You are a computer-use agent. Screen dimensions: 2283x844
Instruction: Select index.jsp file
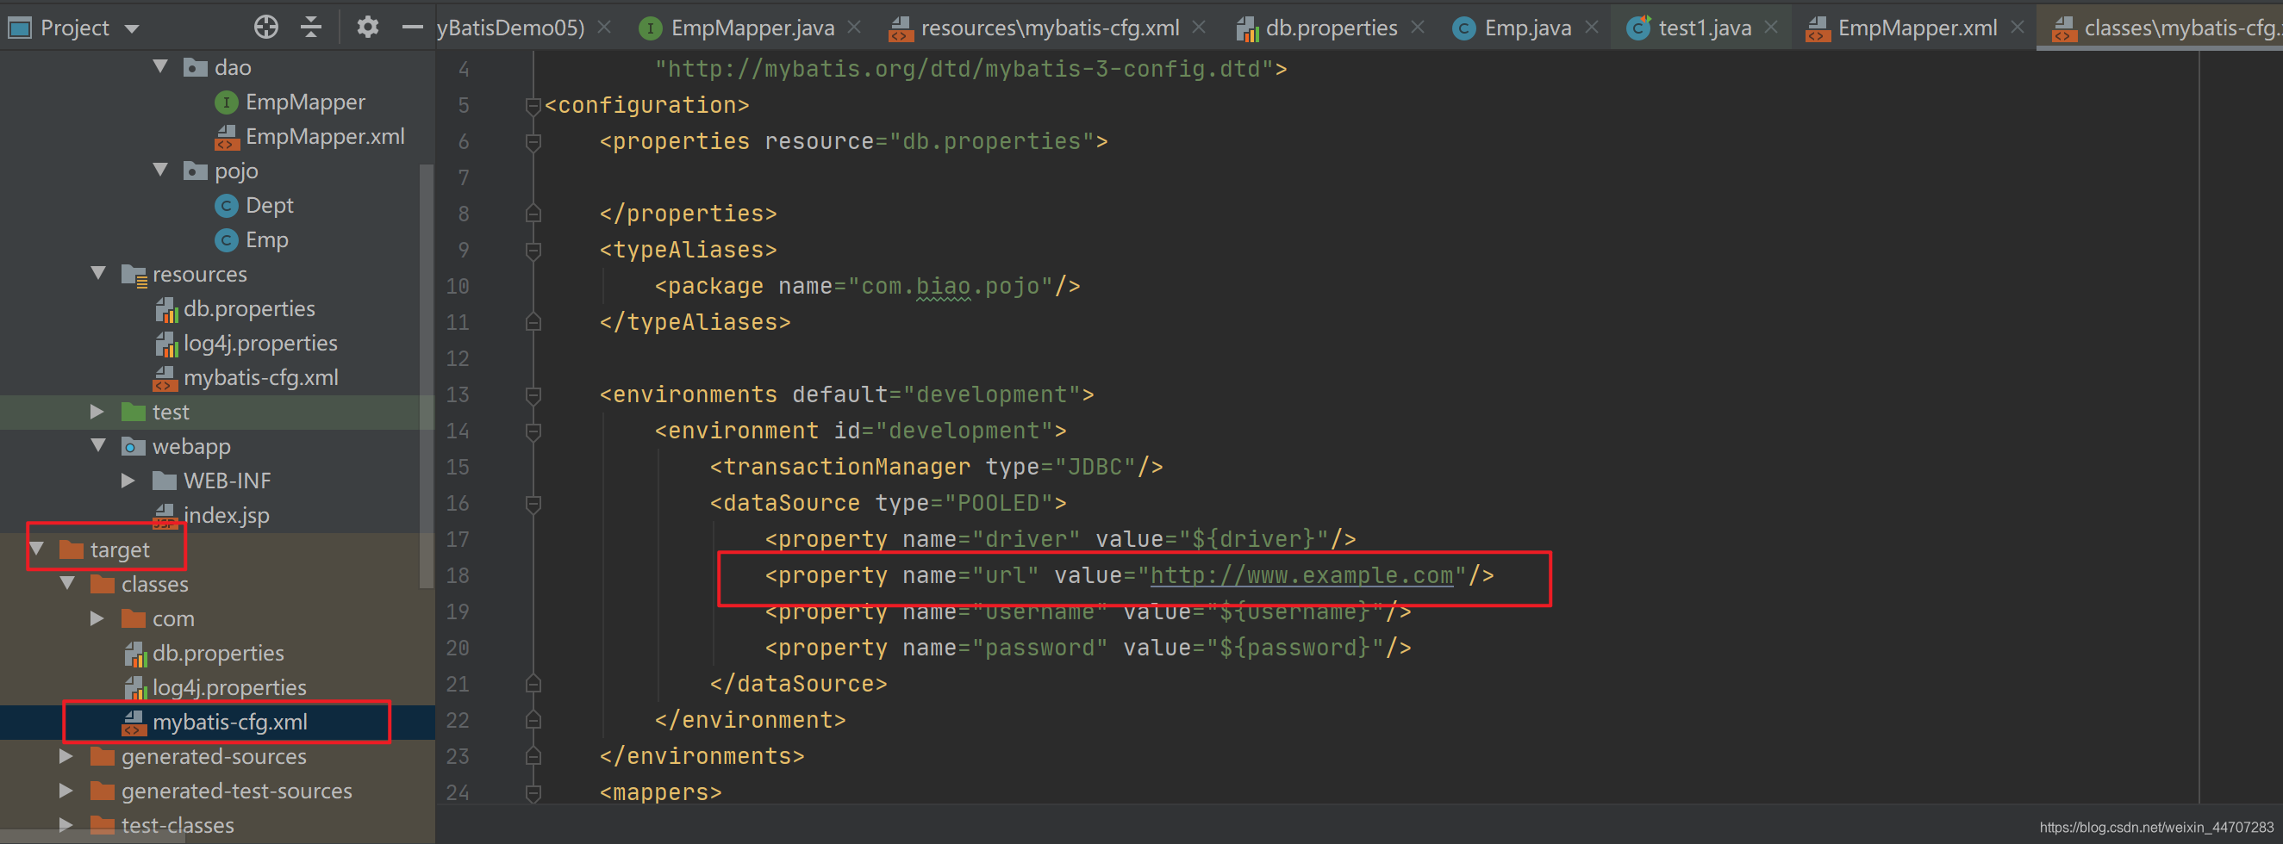point(212,514)
